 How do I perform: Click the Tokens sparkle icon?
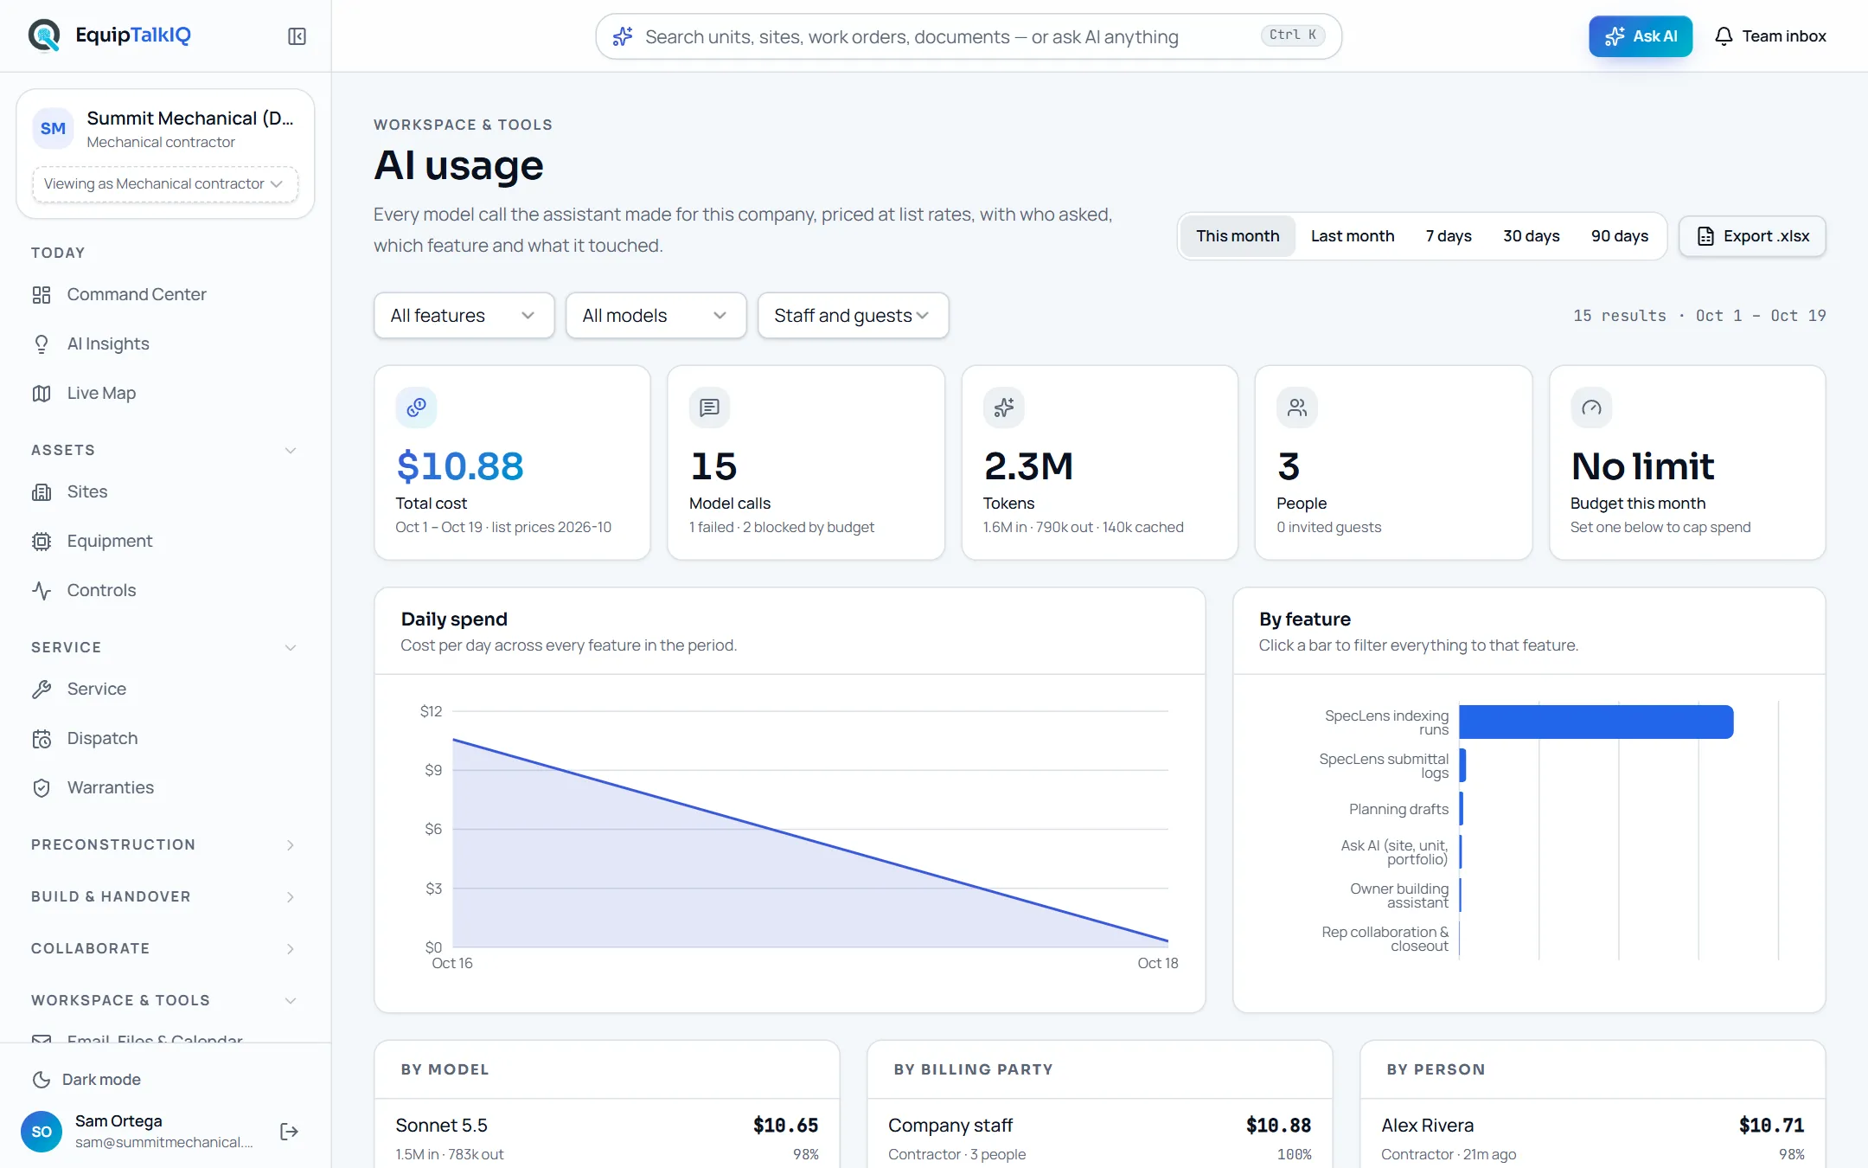click(x=1003, y=408)
